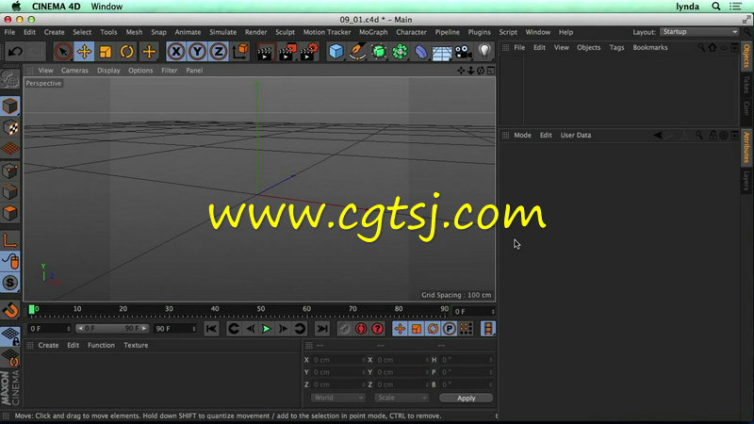Viewport: 754px width, 424px height.
Task: Open the viewport Cameras menu
Action: coord(74,70)
